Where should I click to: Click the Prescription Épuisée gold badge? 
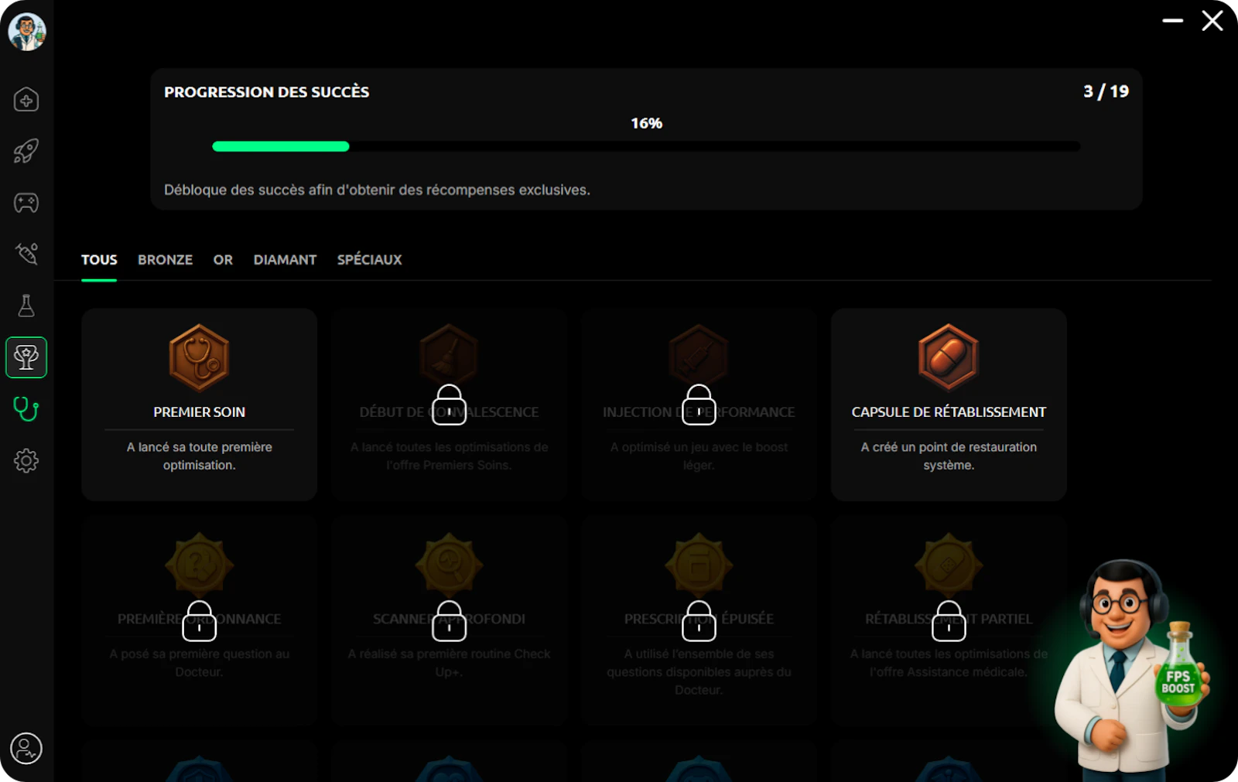point(699,565)
